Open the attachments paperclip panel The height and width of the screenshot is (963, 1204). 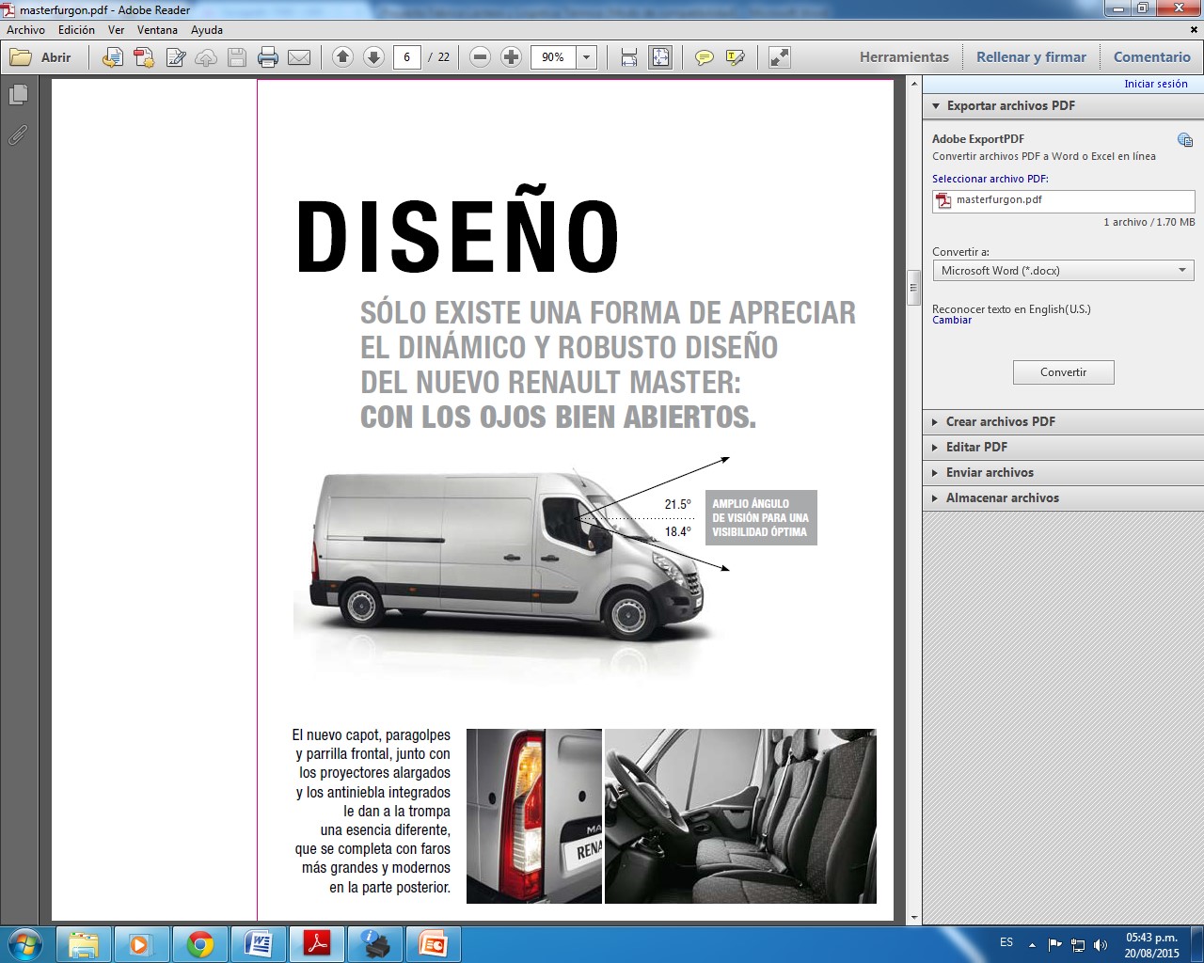[x=18, y=135]
